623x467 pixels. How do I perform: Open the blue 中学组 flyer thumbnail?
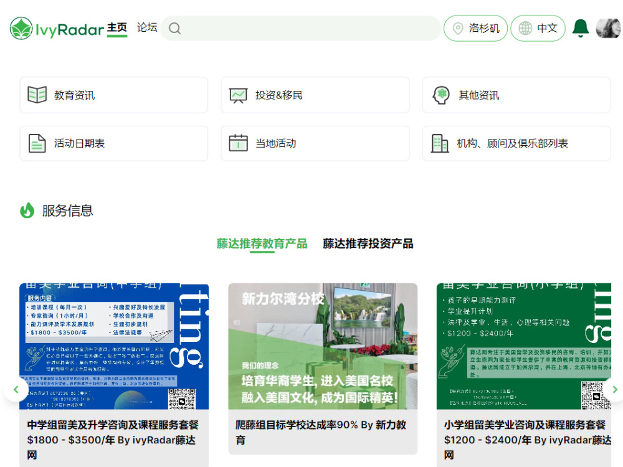pos(114,346)
